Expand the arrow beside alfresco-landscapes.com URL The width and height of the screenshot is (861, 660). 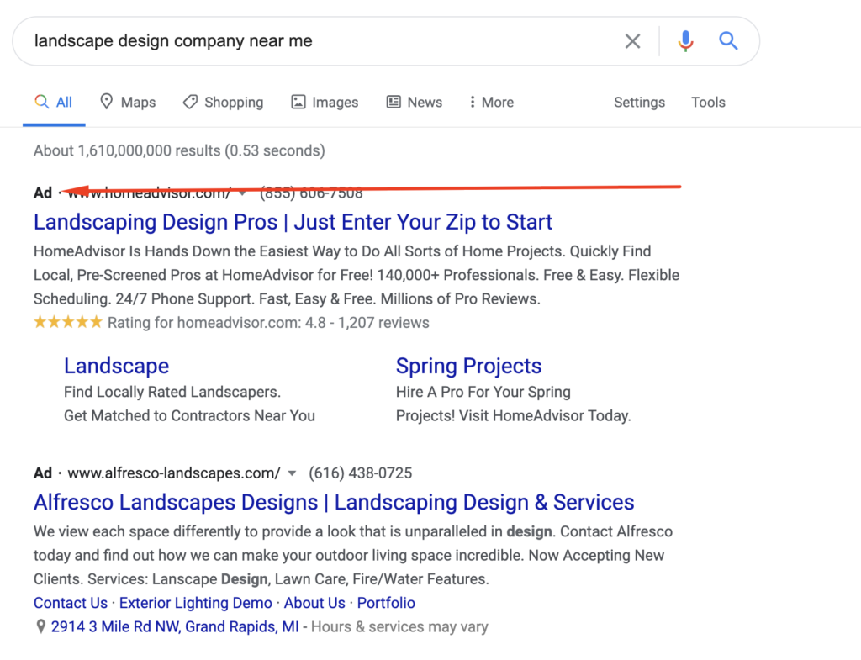291,473
